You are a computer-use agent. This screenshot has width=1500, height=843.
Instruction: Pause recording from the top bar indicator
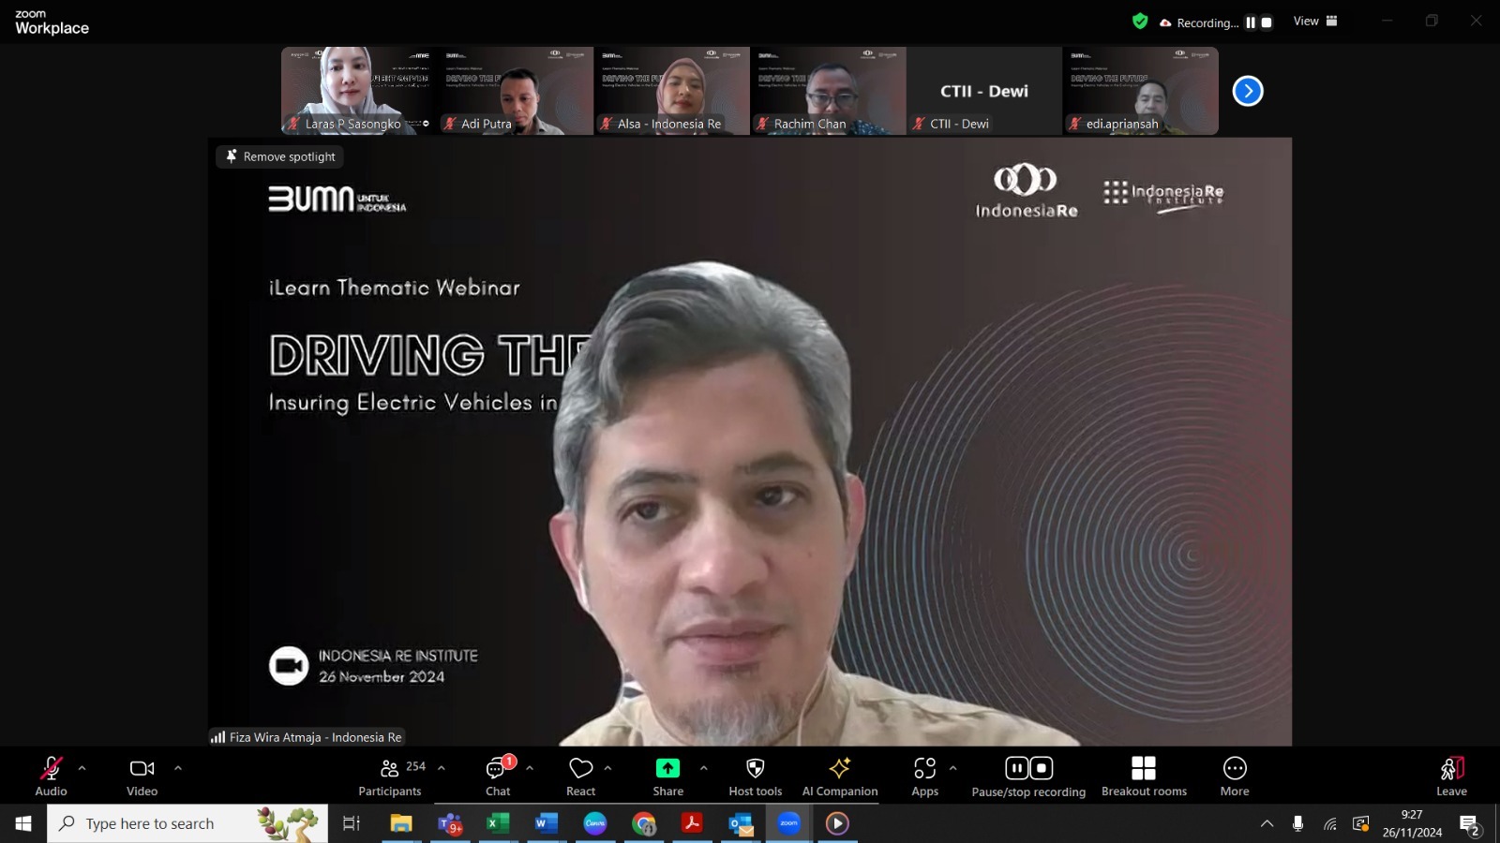coord(1251,22)
